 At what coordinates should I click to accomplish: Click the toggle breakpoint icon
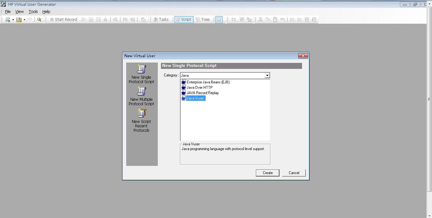pyautogui.click(x=292, y=20)
